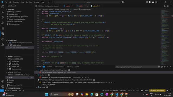173x97 pixels.
Task: Click the Debug action
Action: (11, 80)
